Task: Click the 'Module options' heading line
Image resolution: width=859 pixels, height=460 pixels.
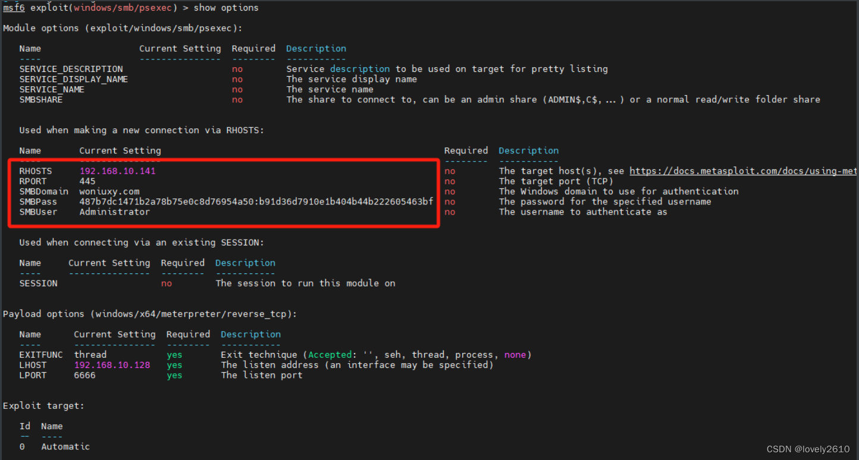Action: 123,28
